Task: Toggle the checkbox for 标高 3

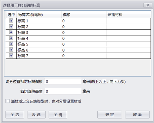Action: tap(11, 32)
